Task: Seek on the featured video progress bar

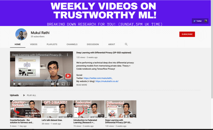Action: click(42, 80)
